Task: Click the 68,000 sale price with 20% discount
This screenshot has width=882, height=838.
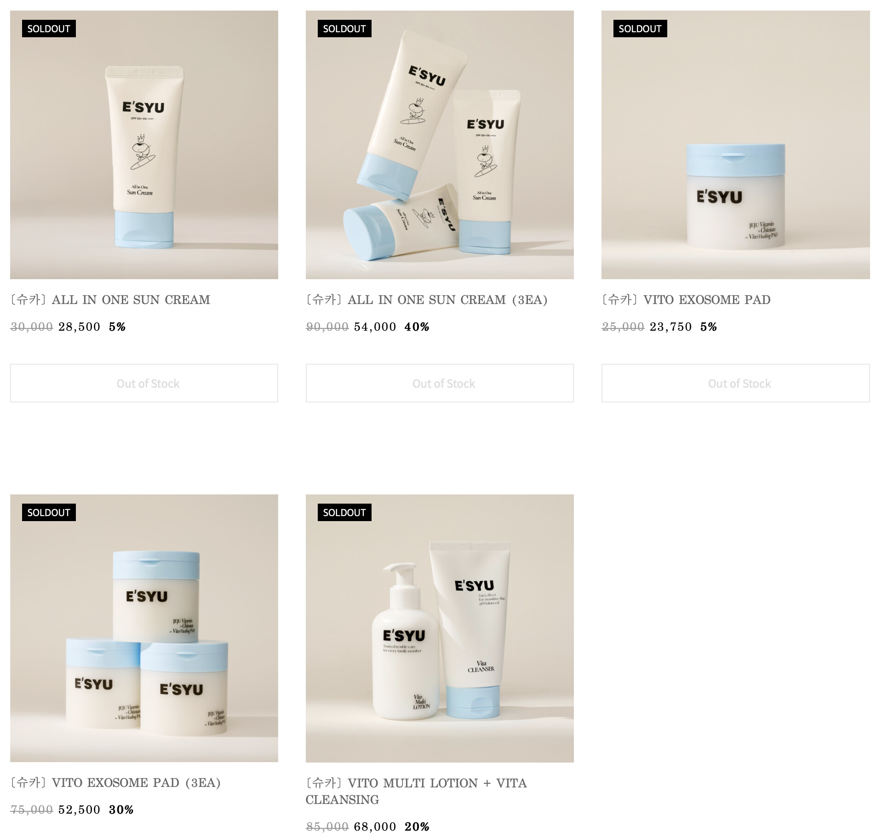Action: 375,827
